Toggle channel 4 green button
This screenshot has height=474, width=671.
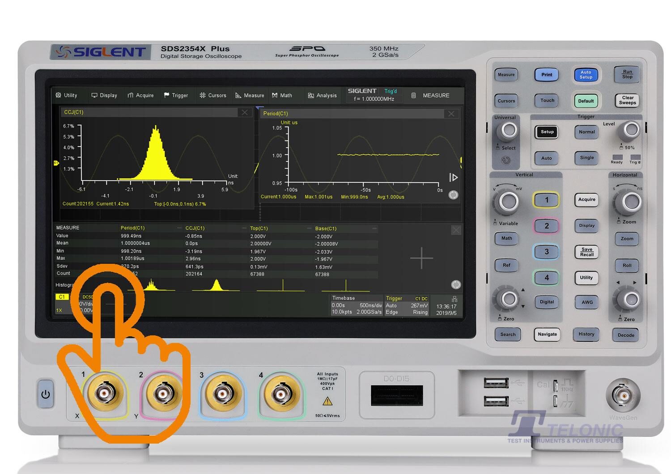pos(546,278)
